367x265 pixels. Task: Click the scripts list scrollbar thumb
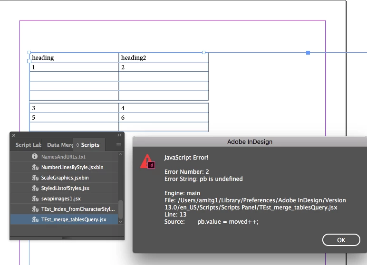121,209
